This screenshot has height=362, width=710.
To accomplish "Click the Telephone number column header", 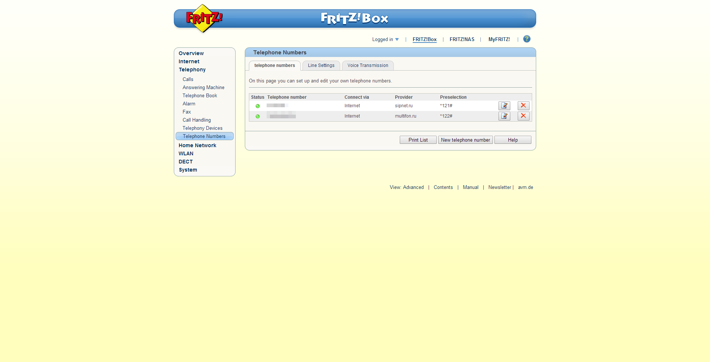I will [x=287, y=97].
